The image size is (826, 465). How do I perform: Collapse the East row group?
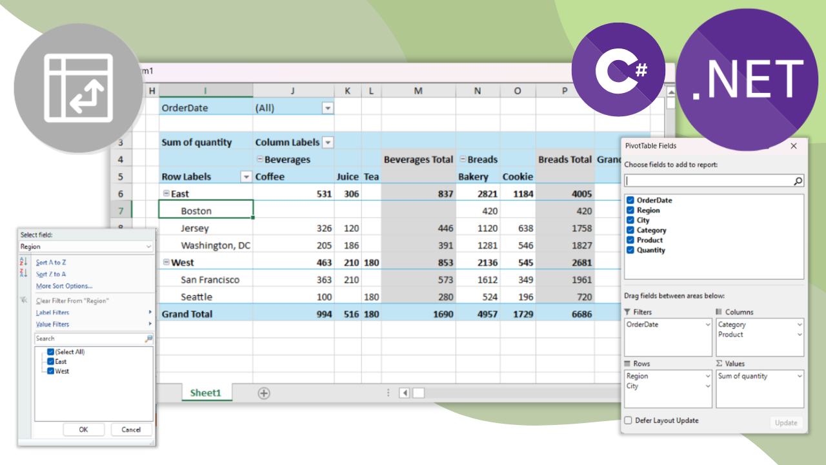(x=166, y=194)
